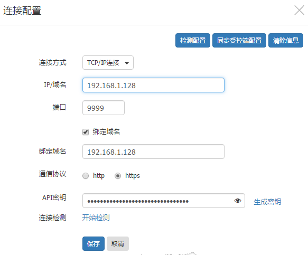
Task: Click into the 端口 port field
Action: point(104,108)
